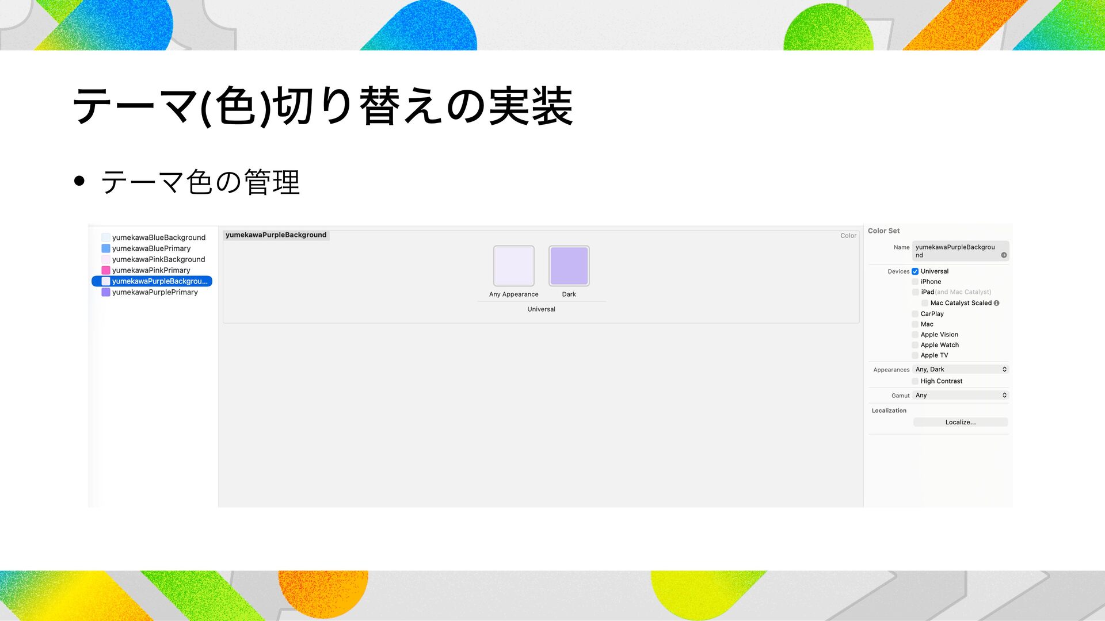Click the arrow icon in Name field

tap(1004, 255)
